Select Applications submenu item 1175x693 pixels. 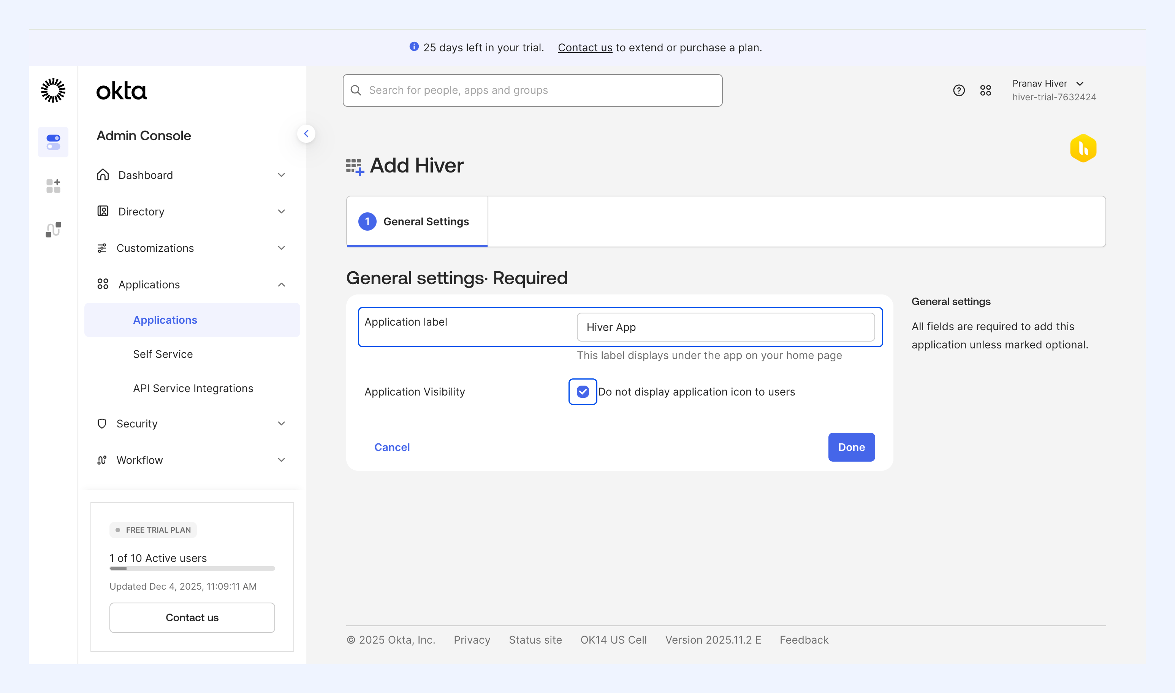pyautogui.click(x=192, y=320)
